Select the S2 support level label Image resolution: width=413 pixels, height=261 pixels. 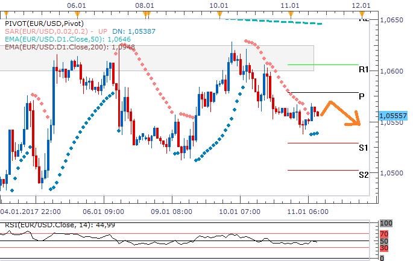[364, 175]
